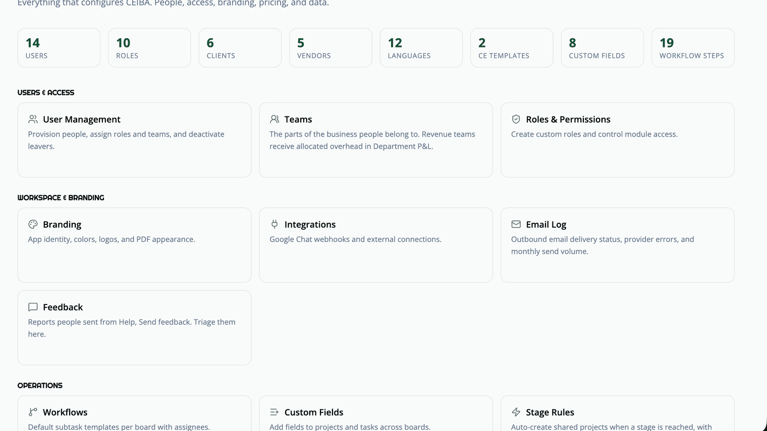Open the Email Log title link
The image size is (767, 431).
[546, 224]
